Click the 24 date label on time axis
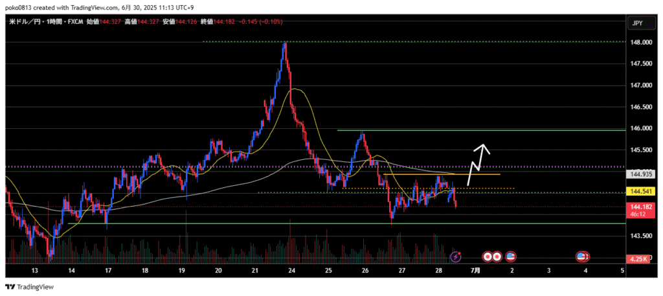663x296 pixels. coord(291,271)
